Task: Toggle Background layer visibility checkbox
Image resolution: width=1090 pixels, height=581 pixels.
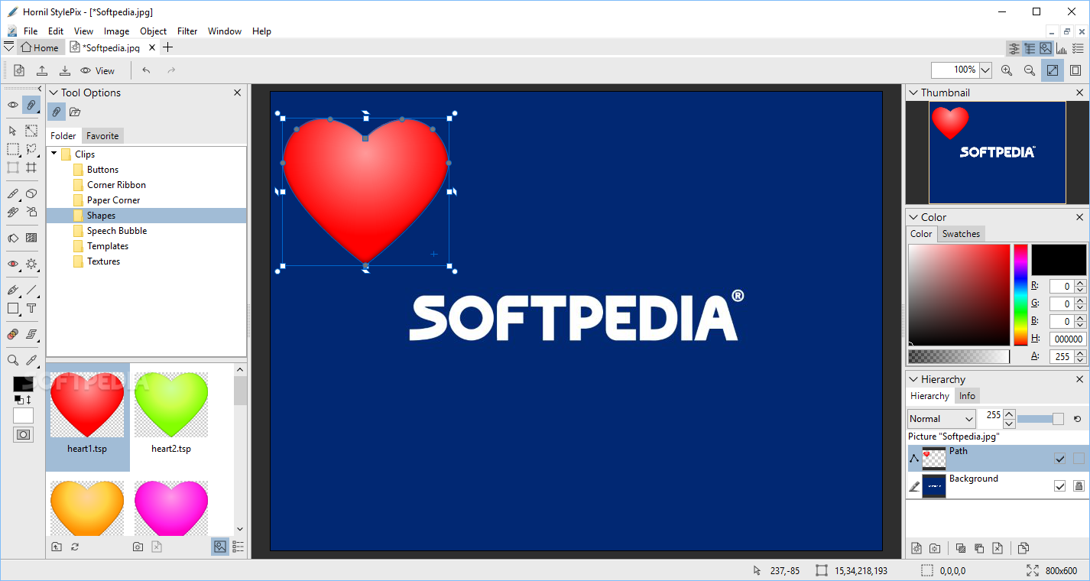Action: pos(1059,485)
